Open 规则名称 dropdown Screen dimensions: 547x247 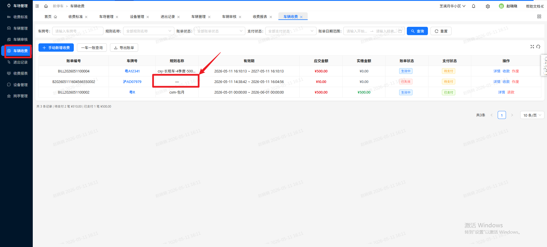148,31
